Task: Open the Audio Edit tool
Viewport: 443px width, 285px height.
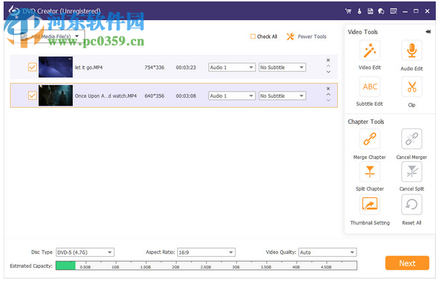Action: (x=411, y=50)
